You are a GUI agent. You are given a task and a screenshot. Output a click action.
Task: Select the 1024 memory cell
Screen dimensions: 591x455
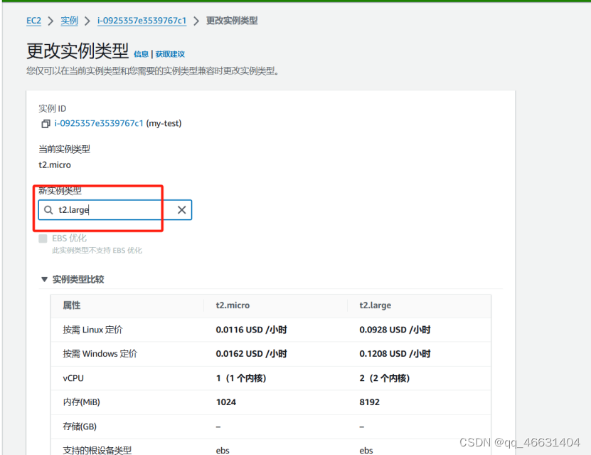point(226,402)
